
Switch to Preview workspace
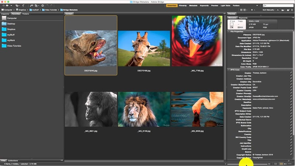point(215,6)
